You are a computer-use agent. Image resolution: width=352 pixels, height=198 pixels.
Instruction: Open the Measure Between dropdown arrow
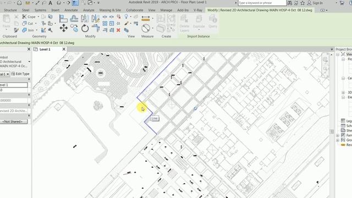coord(153,28)
